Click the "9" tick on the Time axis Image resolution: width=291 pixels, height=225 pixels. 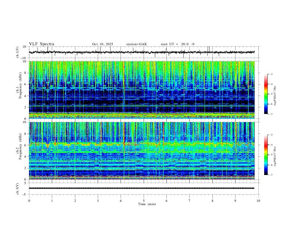coord(235,201)
